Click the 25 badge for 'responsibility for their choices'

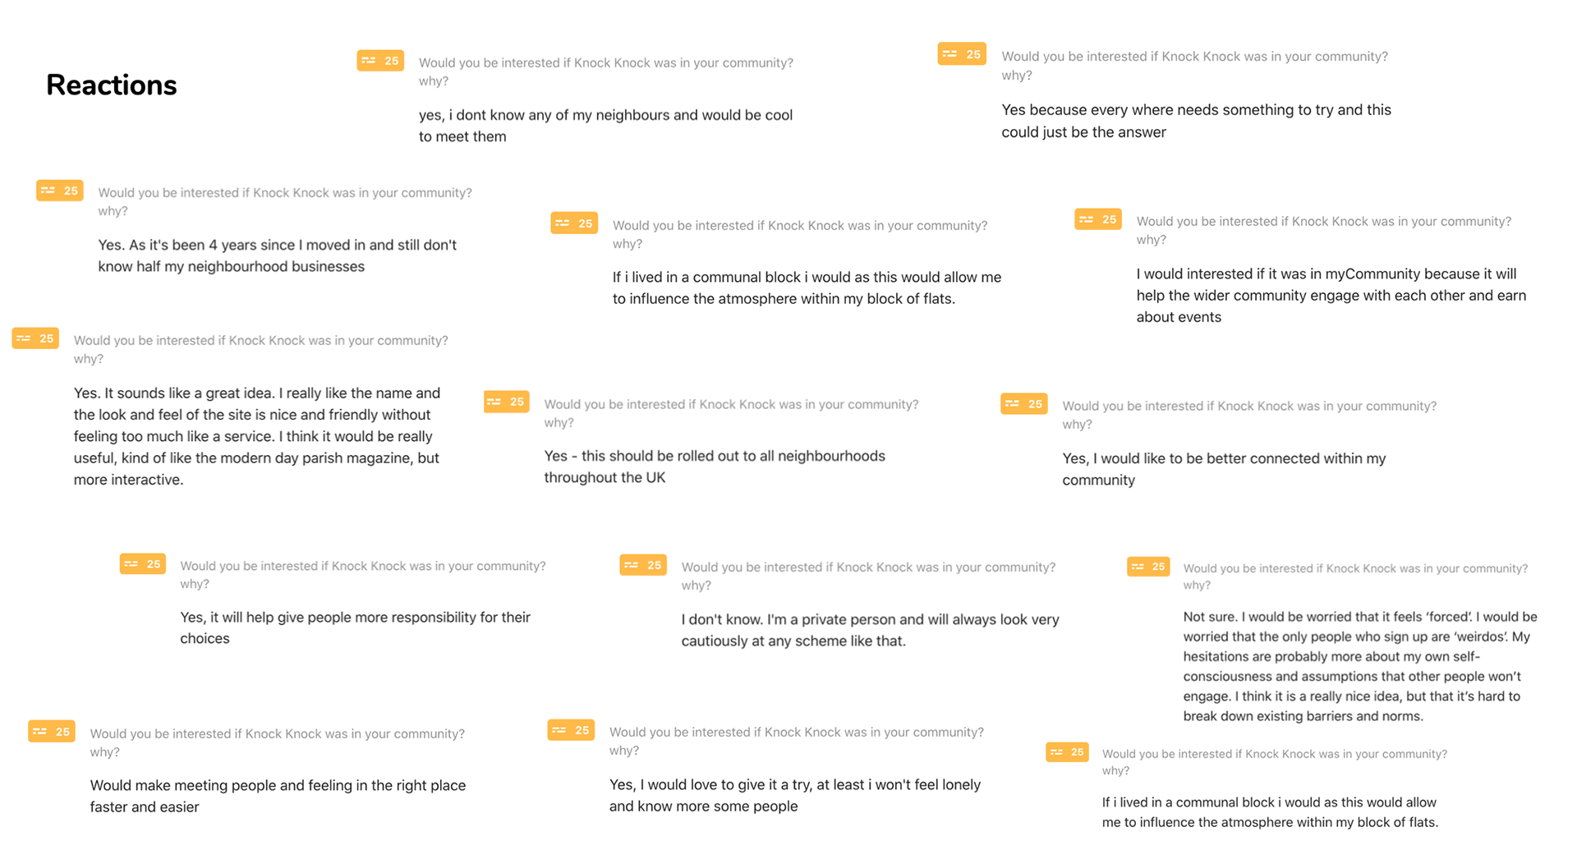(x=143, y=564)
